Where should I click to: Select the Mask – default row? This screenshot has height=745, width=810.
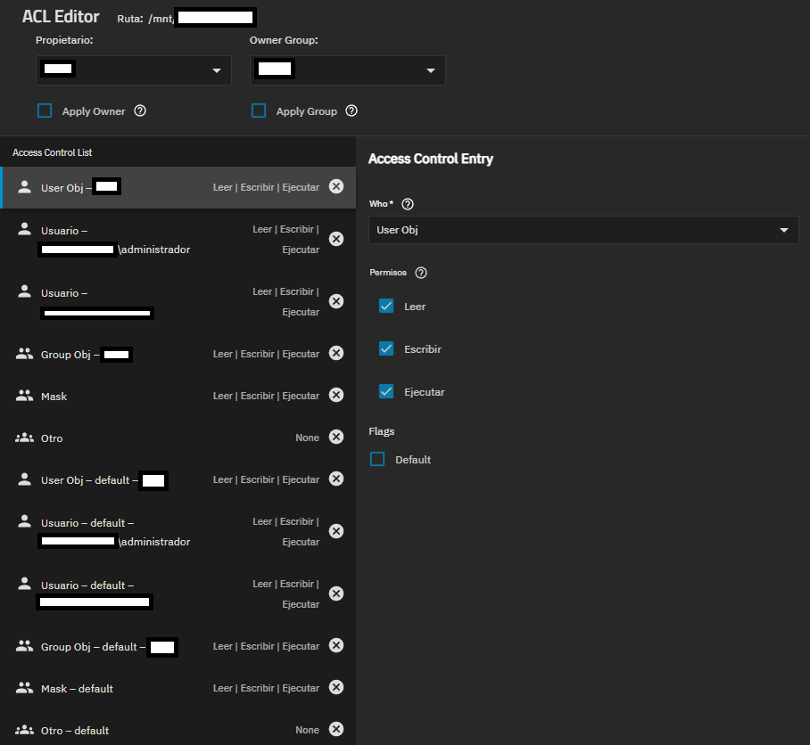(178, 688)
